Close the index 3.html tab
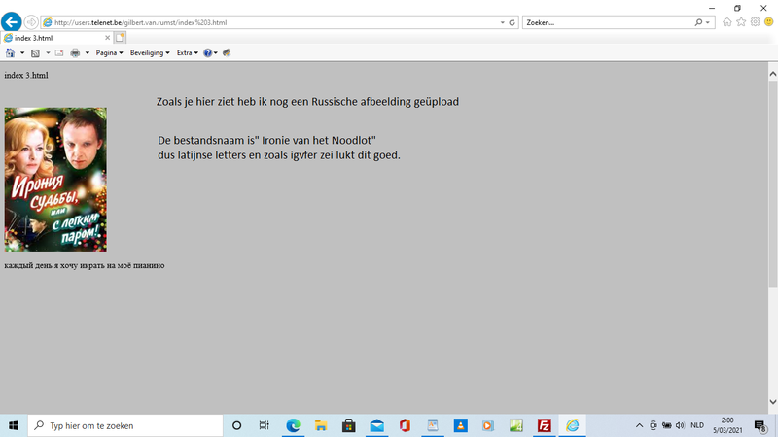The width and height of the screenshot is (778, 437). point(107,38)
